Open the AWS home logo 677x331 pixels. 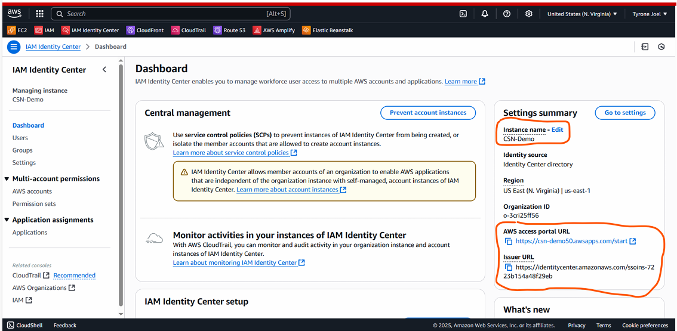(x=15, y=13)
